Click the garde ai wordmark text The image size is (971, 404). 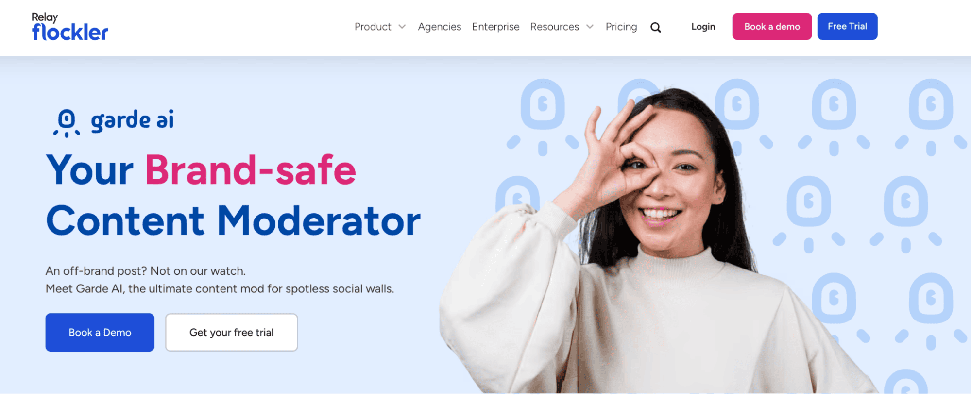[x=132, y=120]
